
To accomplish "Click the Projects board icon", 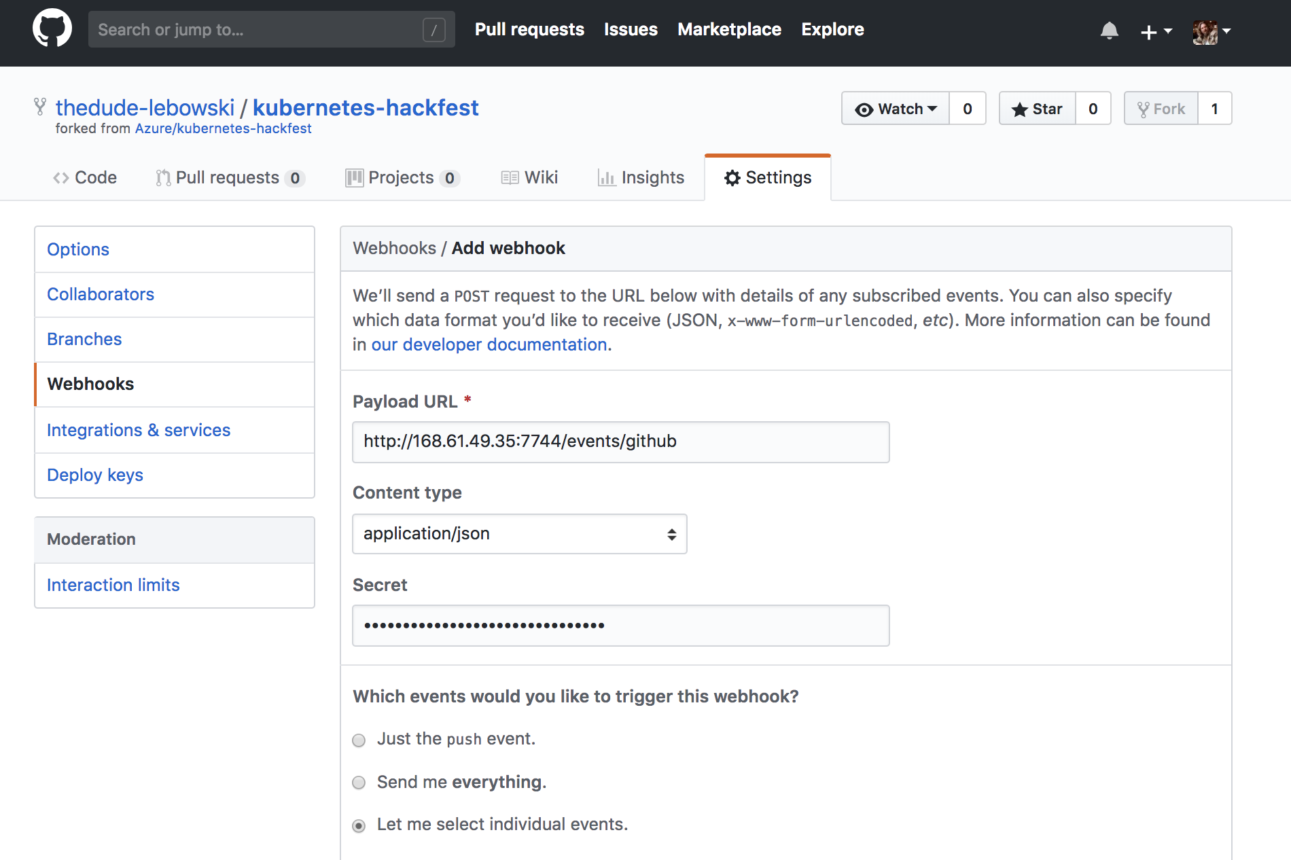I will pyautogui.click(x=354, y=178).
